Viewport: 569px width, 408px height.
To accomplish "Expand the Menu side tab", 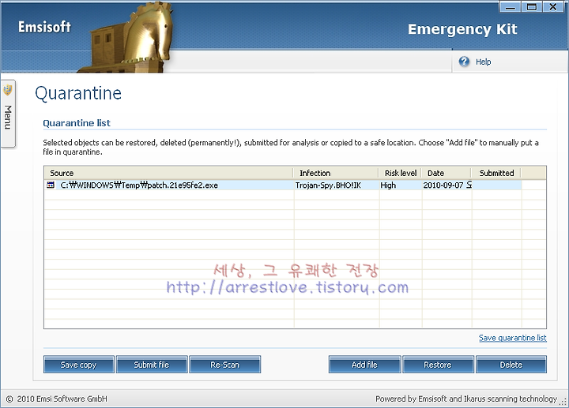I will coord(8,114).
